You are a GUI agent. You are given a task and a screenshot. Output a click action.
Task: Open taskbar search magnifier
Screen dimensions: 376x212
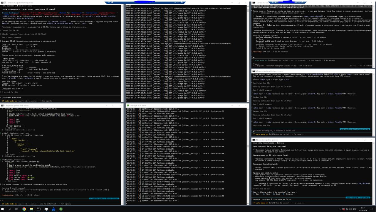tap(10, 209)
